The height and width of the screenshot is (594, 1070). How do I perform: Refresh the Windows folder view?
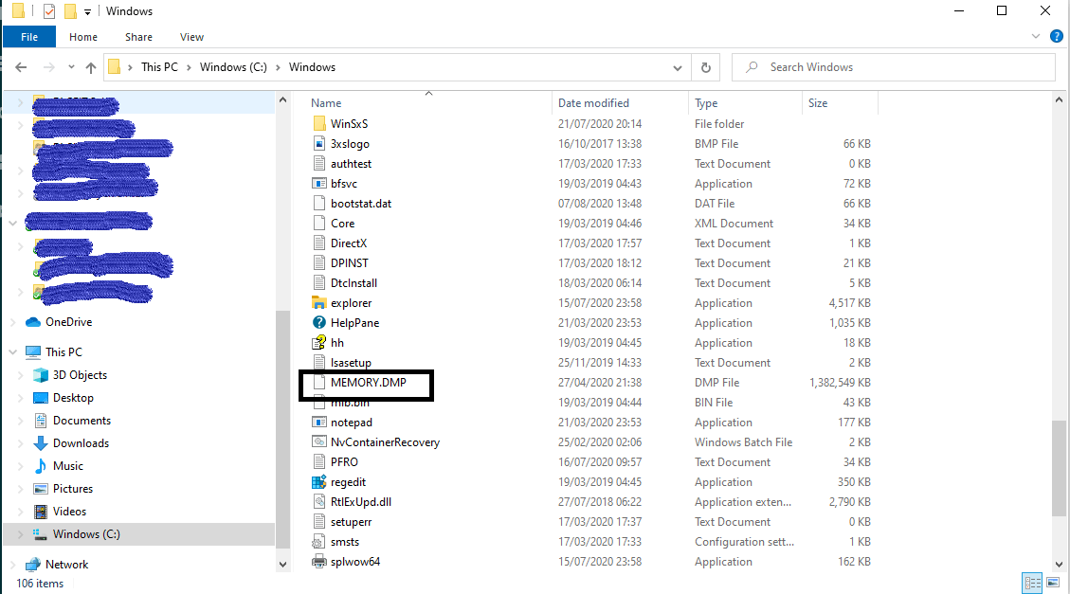pos(706,67)
